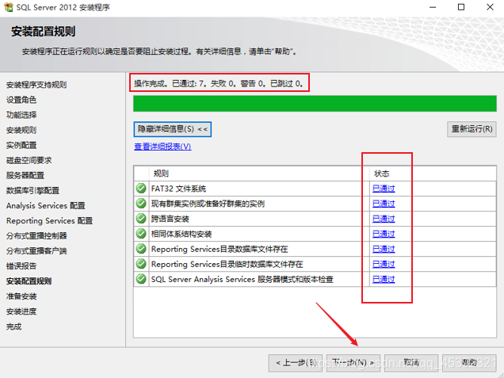This screenshot has height=378, width=504.
Task: Select 完成 step in sidebar
Action: point(13,326)
